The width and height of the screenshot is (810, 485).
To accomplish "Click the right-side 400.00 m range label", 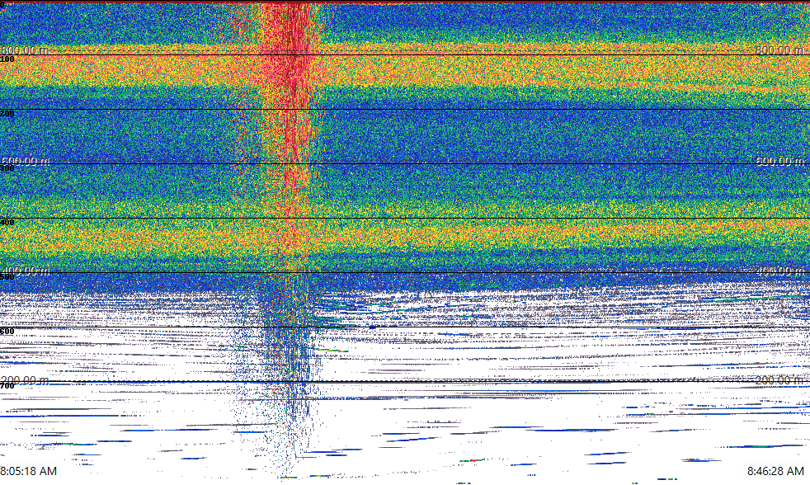I will coord(779,271).
